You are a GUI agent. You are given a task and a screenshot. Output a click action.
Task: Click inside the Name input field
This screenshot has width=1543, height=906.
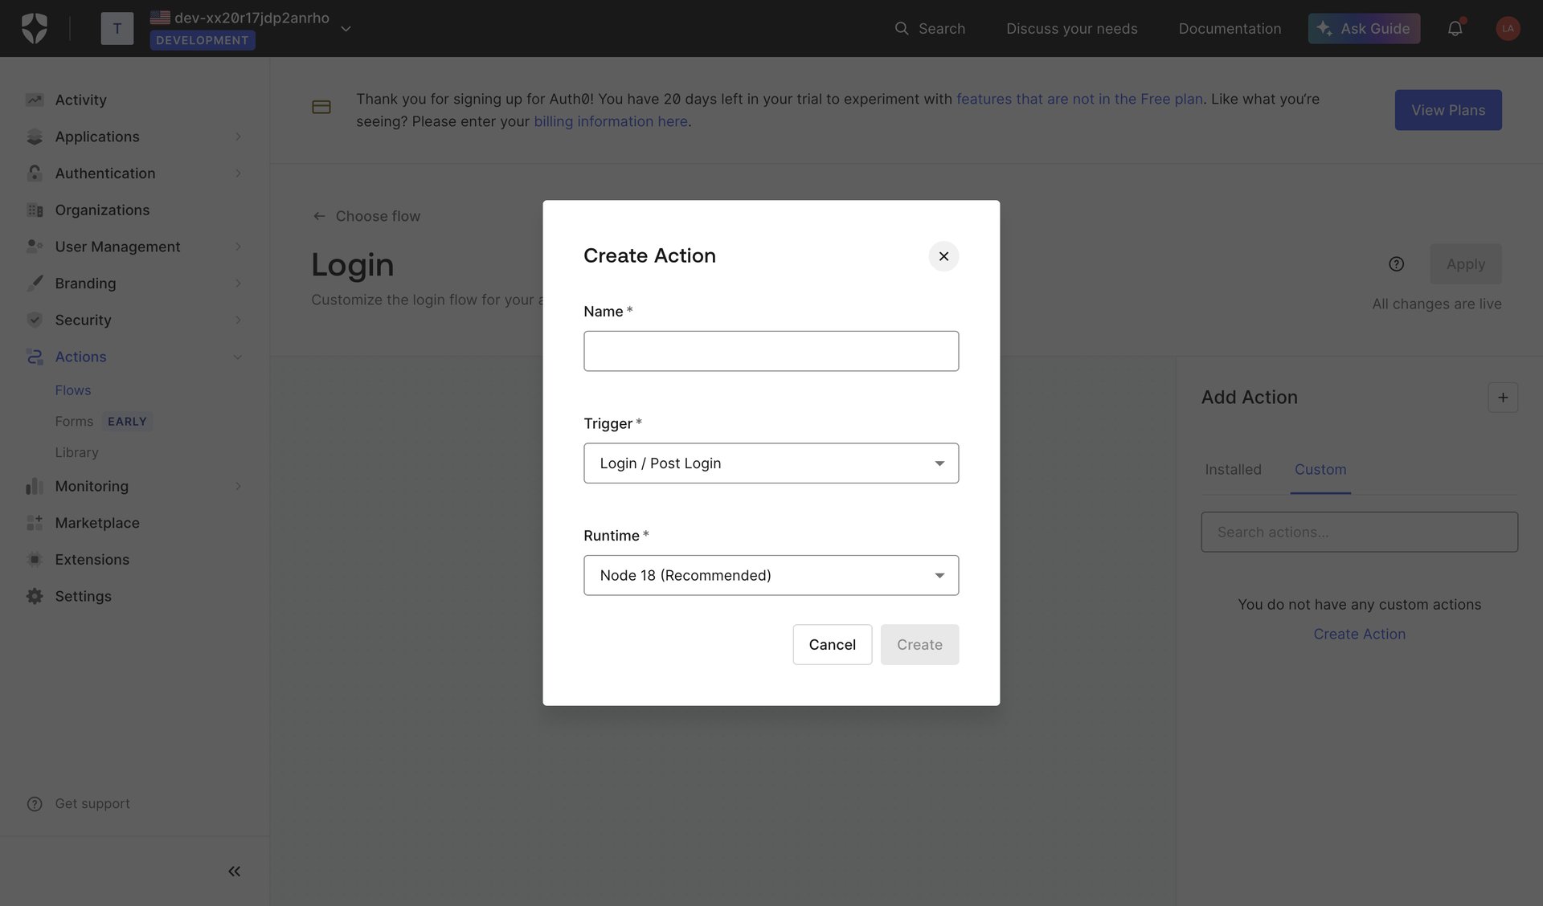(771, 351)
